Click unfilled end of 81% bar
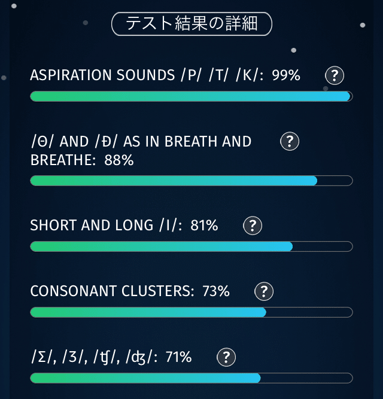This screenshot has width=383, height=399. pyautogui.click(x=322, y=246)
